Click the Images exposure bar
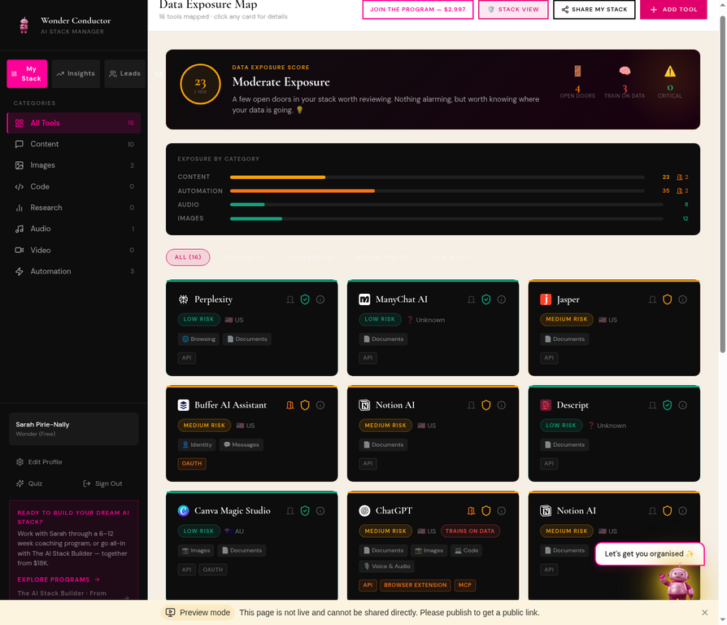Viewport: 727px width, 625px height. point(446,219)
